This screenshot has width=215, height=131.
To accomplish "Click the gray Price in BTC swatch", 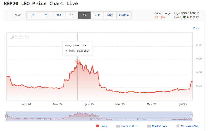I will pos(118,126).
